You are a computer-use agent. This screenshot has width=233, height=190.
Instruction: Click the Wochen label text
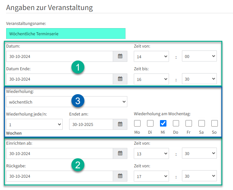(x=14, y=133)
